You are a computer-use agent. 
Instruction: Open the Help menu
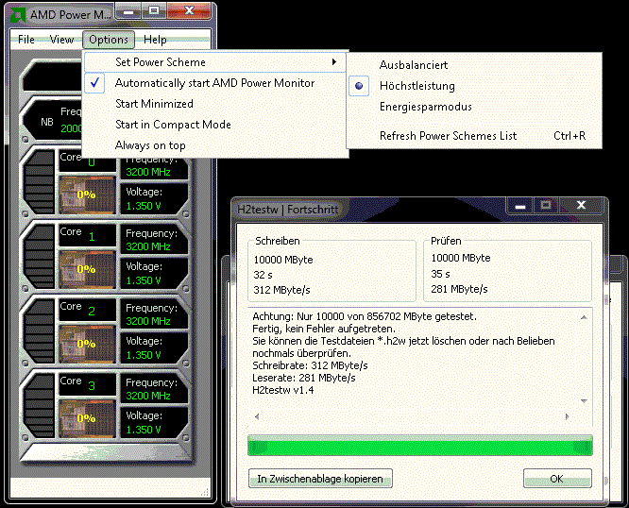coord(155,40)
